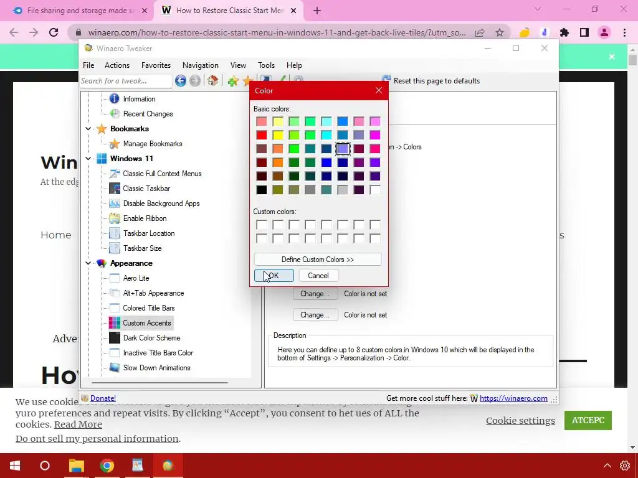Viewport: 638px width, 478px height.
Task: Open the taskbar settings gear icon
Action: tap(625, 466)
